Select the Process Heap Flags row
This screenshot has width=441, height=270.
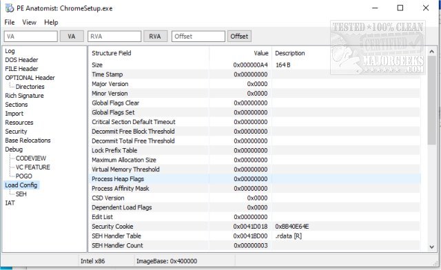click(255, 179)
